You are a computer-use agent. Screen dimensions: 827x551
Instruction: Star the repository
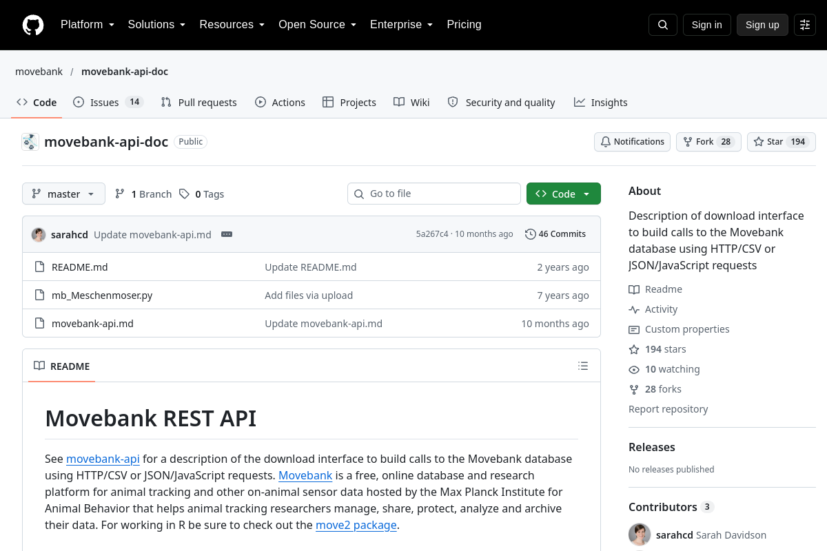pyautogui.click(x=782, y=142)
